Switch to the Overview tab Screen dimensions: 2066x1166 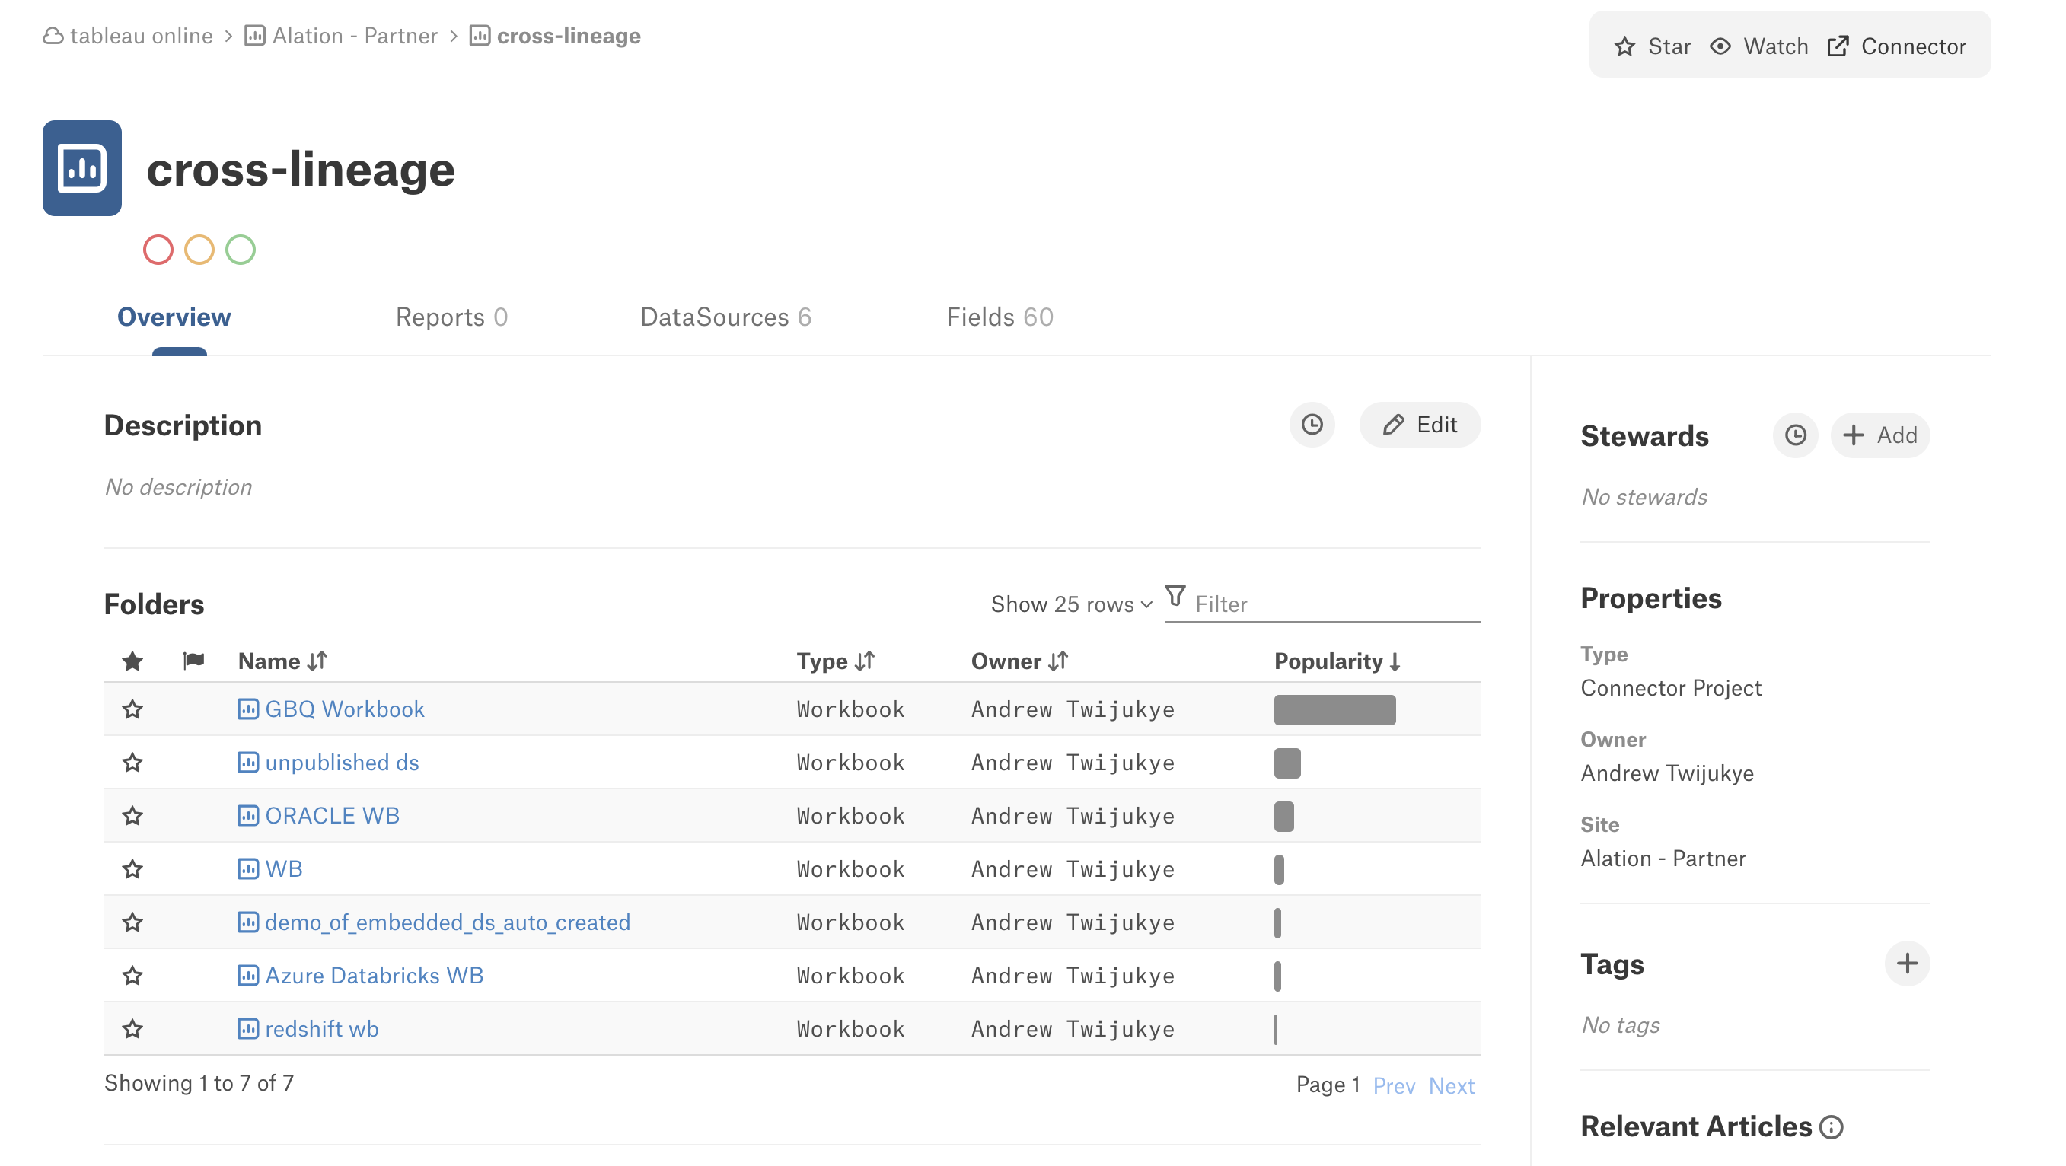(x=174, y=317)
